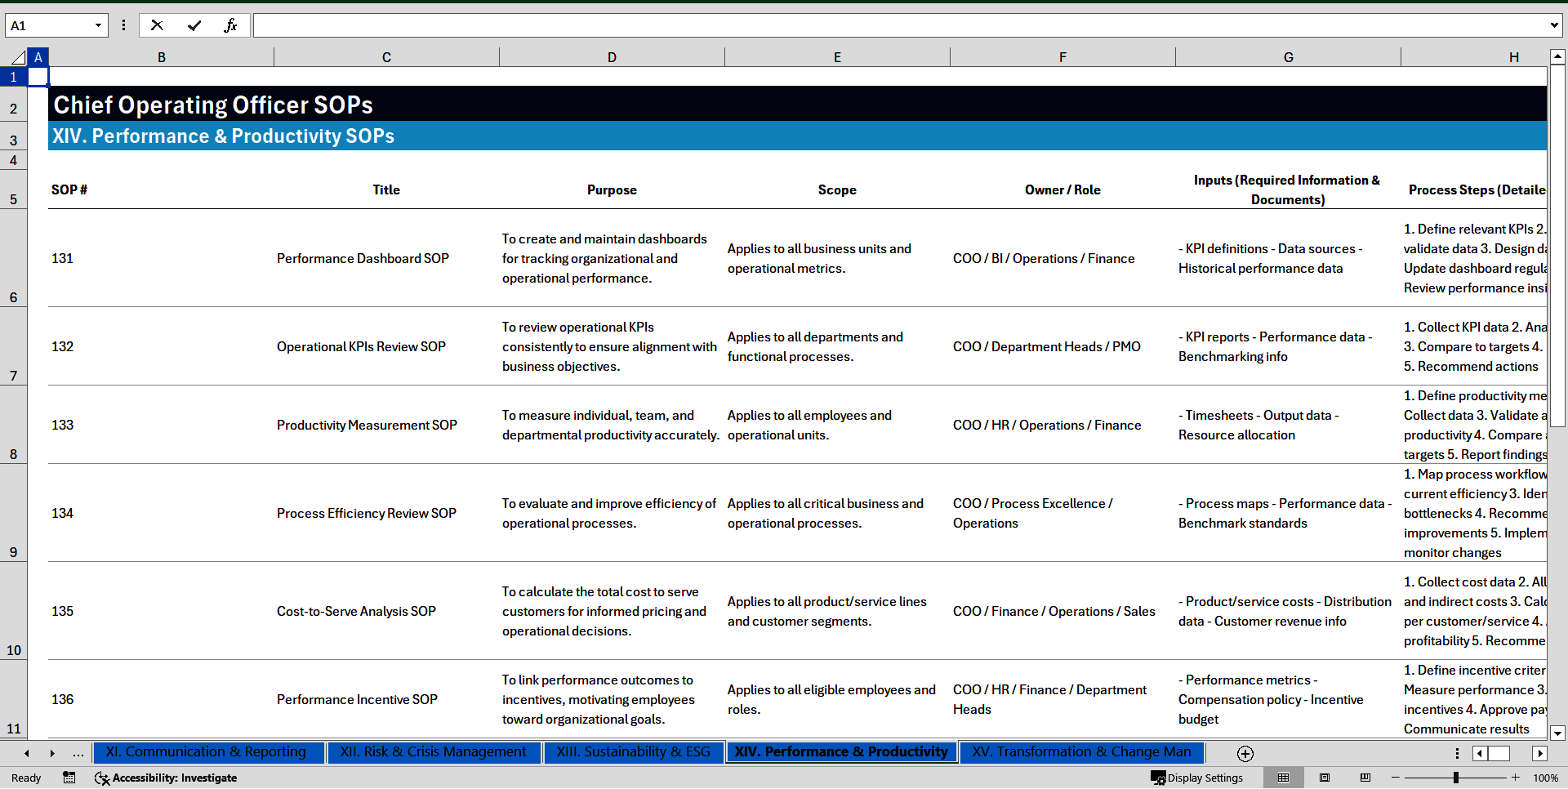Switch to Normal view
Viewport: 1568px width, 789px height.
pos(1283,778)
